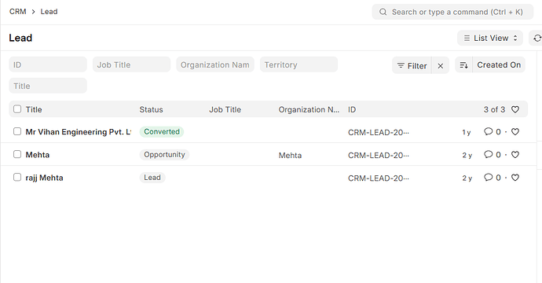Open the rajj Mehta lead record
Screen dimensions: 542x283
(x=44, y=178)
